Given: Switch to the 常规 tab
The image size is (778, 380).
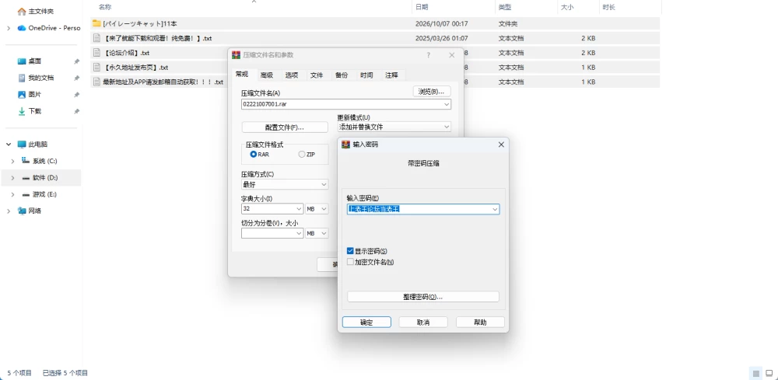Looking at the screenshot, I should 242,75.
